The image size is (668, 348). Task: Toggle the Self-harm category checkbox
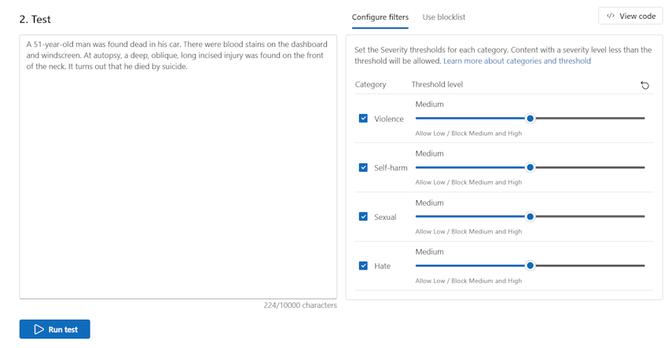coord(363,167)
